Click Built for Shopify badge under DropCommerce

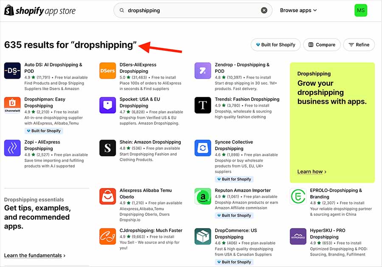(x=234, y=262)
